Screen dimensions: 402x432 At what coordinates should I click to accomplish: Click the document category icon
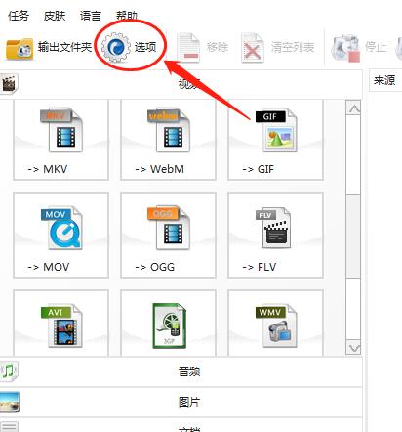[9, 427]
